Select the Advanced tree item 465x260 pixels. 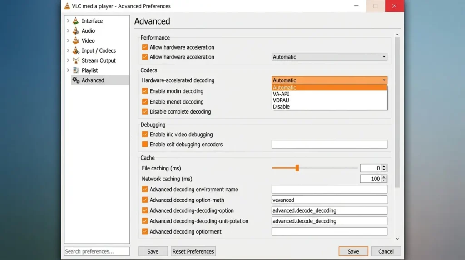click(100, 80)
